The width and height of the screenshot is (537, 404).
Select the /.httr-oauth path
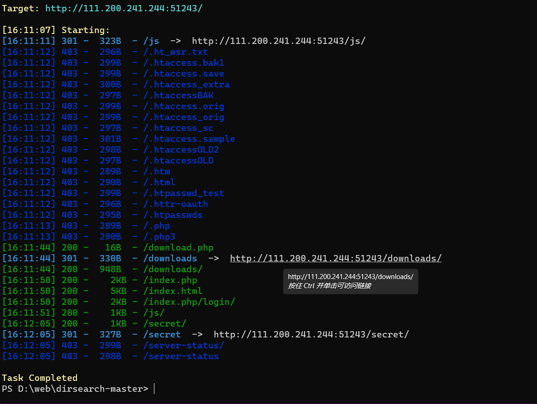point(176,204)
